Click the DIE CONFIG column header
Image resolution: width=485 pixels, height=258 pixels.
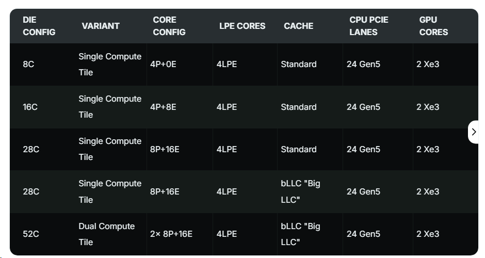click(39, 26)
